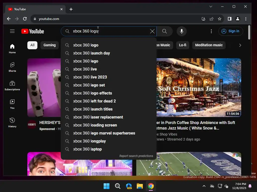Open Chrome three-dot menu
The height and width of the screenshot is (192, 257).
246,19
